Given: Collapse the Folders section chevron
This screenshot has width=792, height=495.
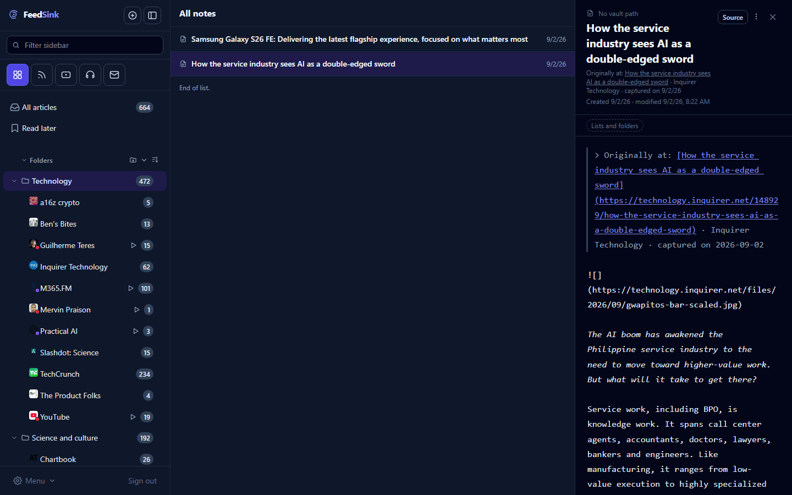Looking at the screenshot, I should (x=24, y=161).
